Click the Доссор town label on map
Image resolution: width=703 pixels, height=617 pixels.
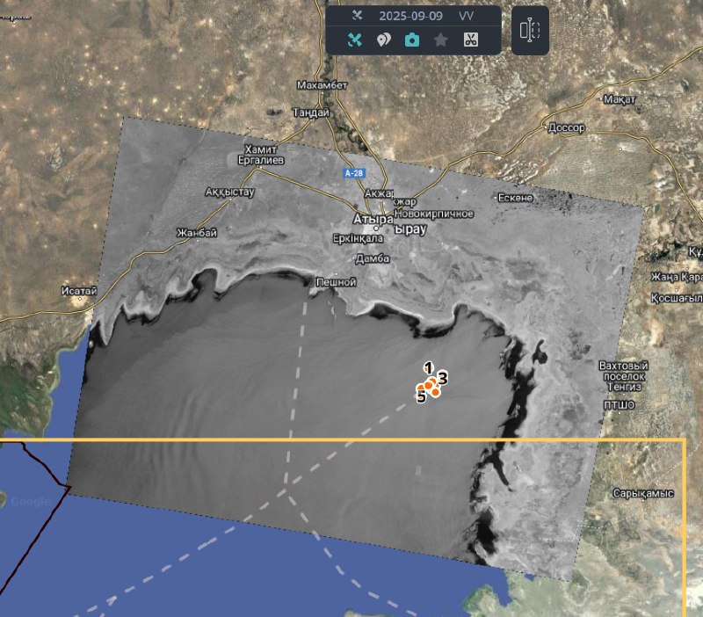click(x=566, y=127)
